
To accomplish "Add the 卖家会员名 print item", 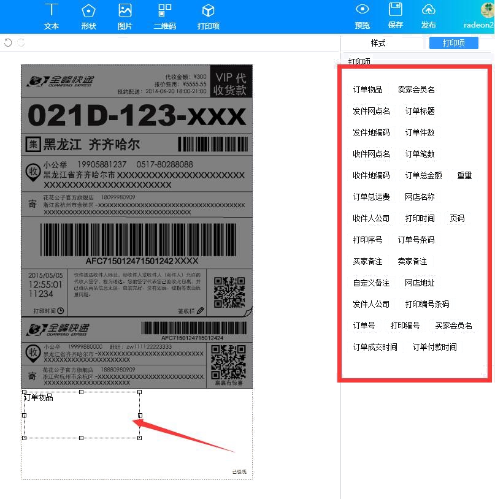I will pyautogui.click(x=416, y=90).
